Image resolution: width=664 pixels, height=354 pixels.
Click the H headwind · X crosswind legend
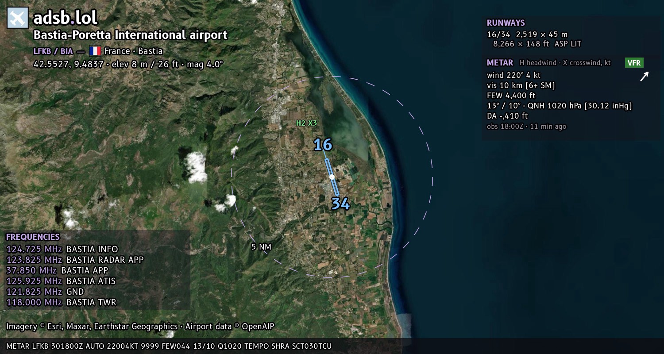[565, 63]
